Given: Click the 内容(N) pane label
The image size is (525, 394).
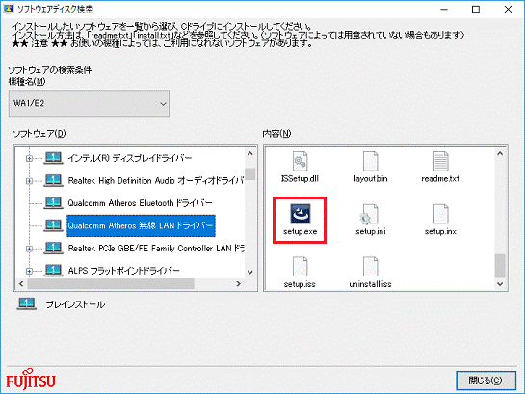Looking at the screenshot, I should click(276, 134).
